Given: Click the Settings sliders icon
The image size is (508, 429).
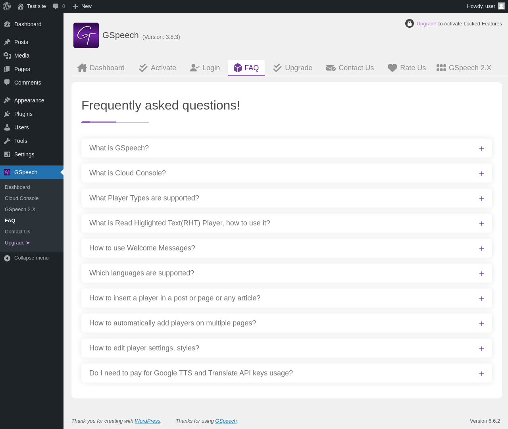Looking at the screenshot, I should pyautogui.click(x=7, y=154).
